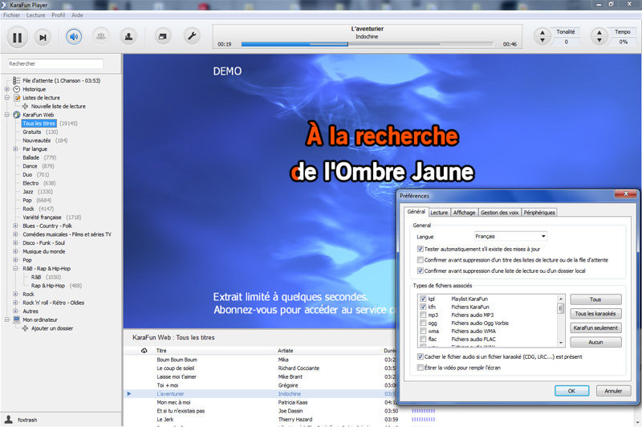
Task: Toggle the volume speaker icon
Action: 74,37
